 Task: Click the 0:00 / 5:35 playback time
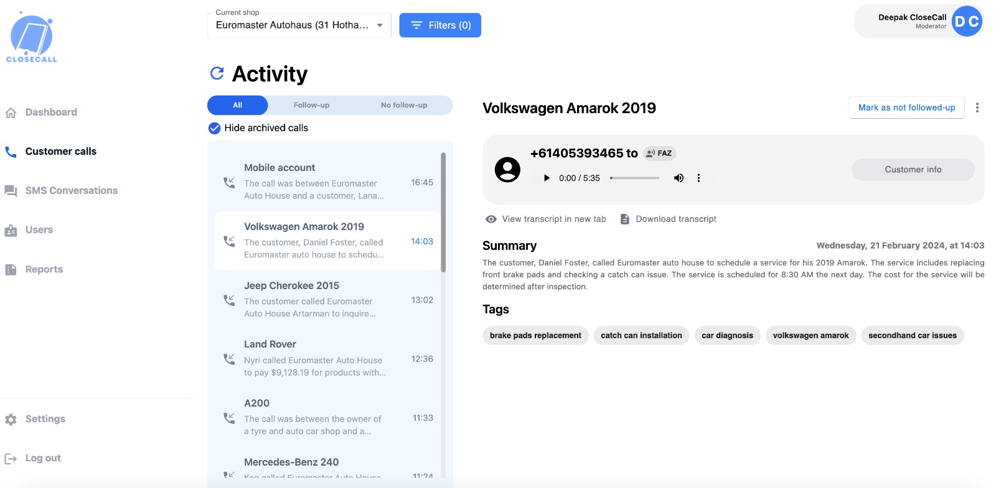(579, 178)
